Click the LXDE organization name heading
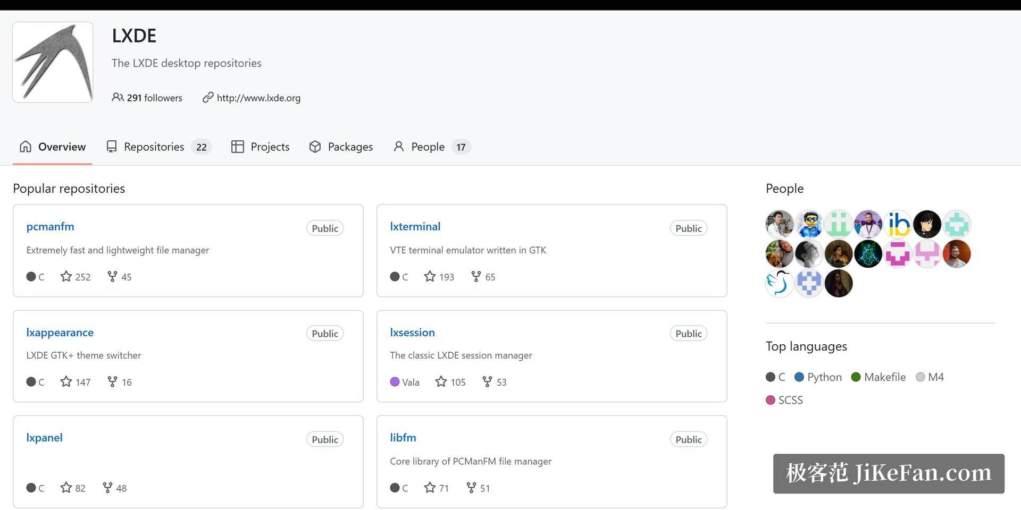 134,36
